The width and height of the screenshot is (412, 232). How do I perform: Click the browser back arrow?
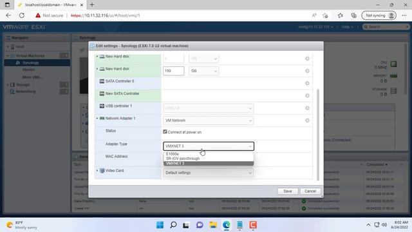coord(8,15)
